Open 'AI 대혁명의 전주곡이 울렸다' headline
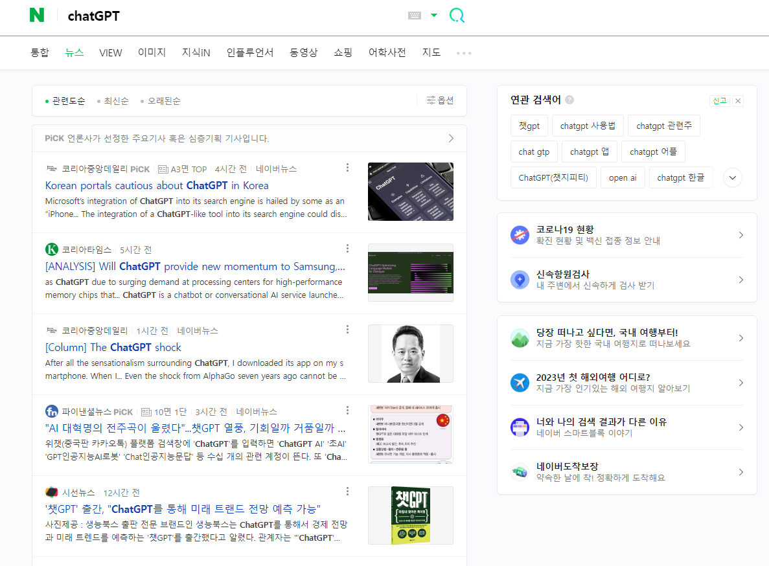 tap(195, 428)
